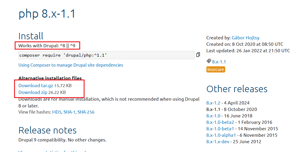
Task: Click inside the composer require command field
Action: pos(106,55)
